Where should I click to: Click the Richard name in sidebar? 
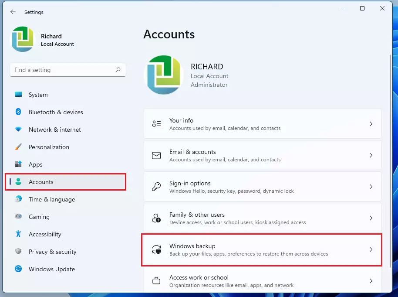pos(51,36)
